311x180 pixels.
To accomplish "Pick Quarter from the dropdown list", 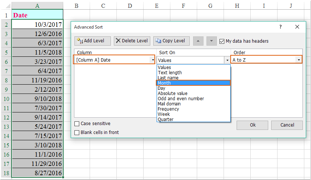I will [x=166, y=120].
